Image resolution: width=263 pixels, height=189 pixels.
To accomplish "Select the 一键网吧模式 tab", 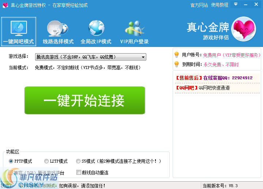I will (19, 32).
